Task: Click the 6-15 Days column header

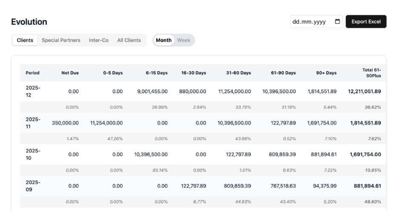Action: coord(156,73)
